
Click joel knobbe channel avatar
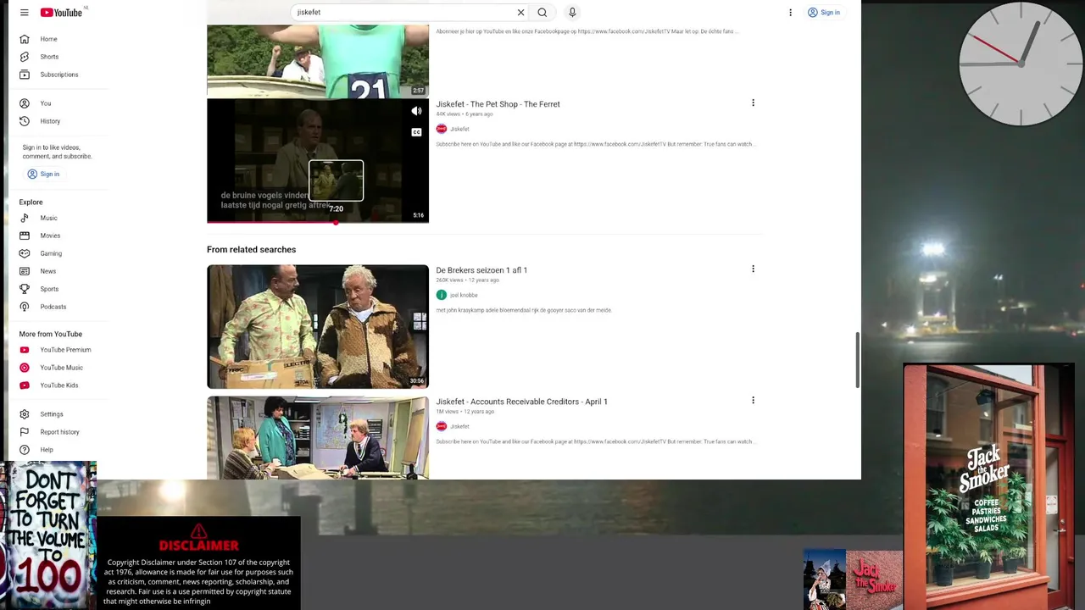(x=441, y=295)
